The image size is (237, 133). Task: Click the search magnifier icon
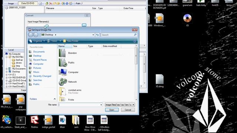pyautogui.click(x=135, y=35)
